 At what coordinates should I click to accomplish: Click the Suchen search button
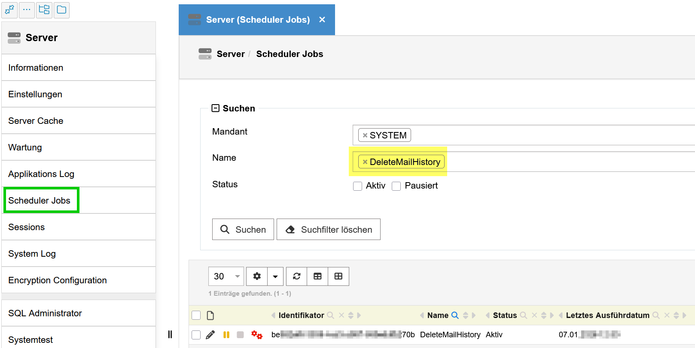243,229
